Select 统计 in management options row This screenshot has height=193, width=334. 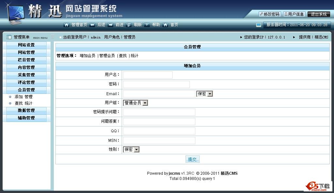click(135, 56)
